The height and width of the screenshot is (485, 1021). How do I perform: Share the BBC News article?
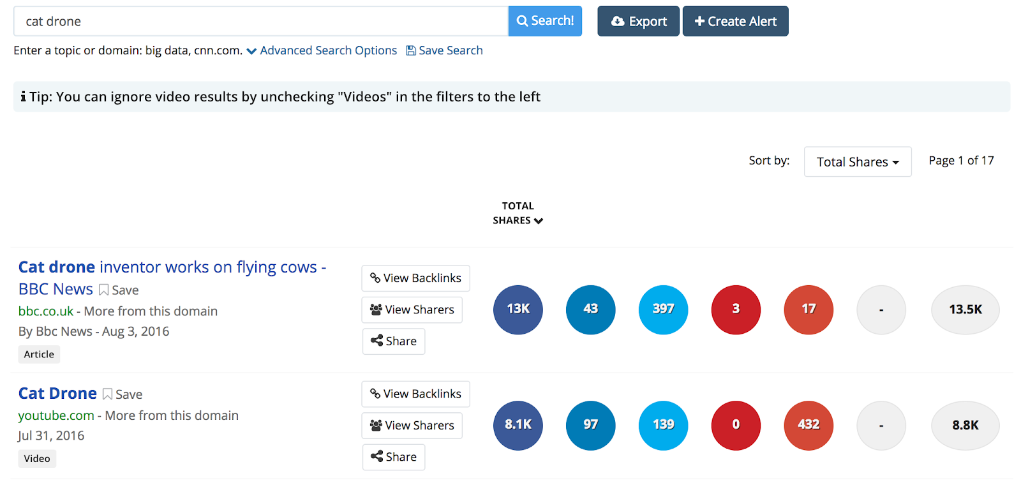coord(393,341)
